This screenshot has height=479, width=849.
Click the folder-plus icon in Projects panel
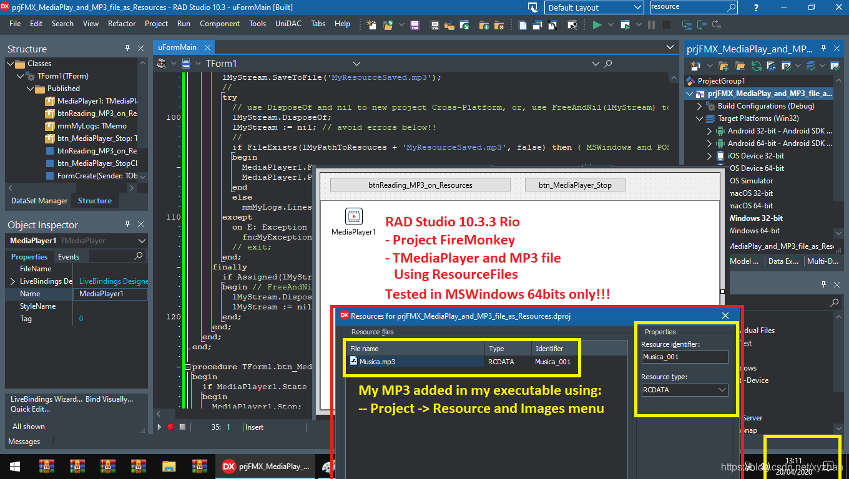(724, 65)
